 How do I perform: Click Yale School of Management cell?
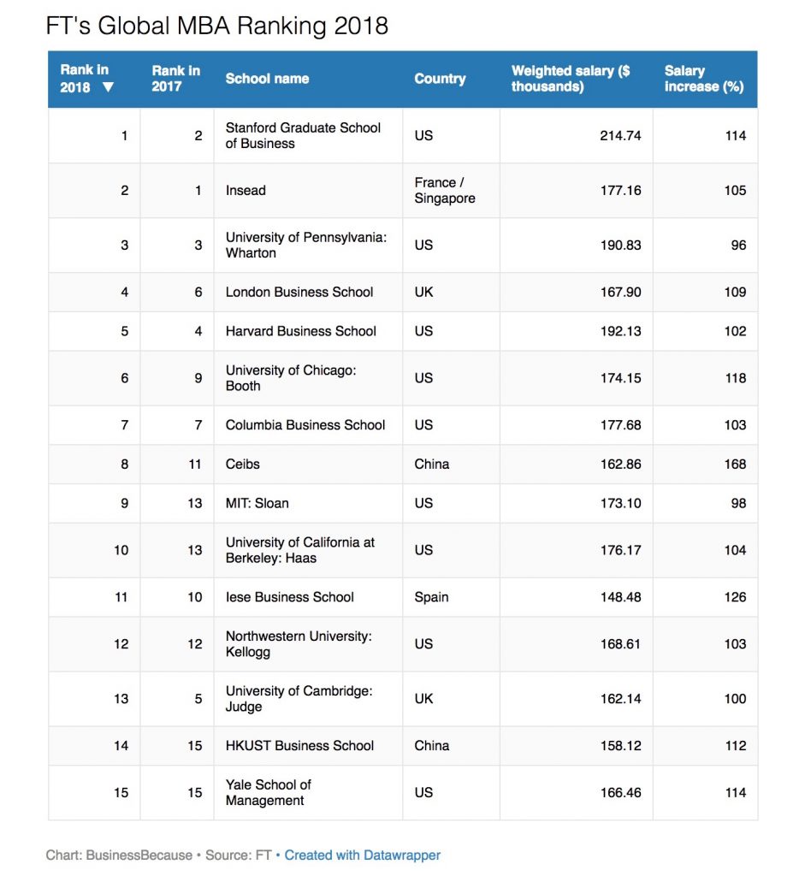[268, 792]
